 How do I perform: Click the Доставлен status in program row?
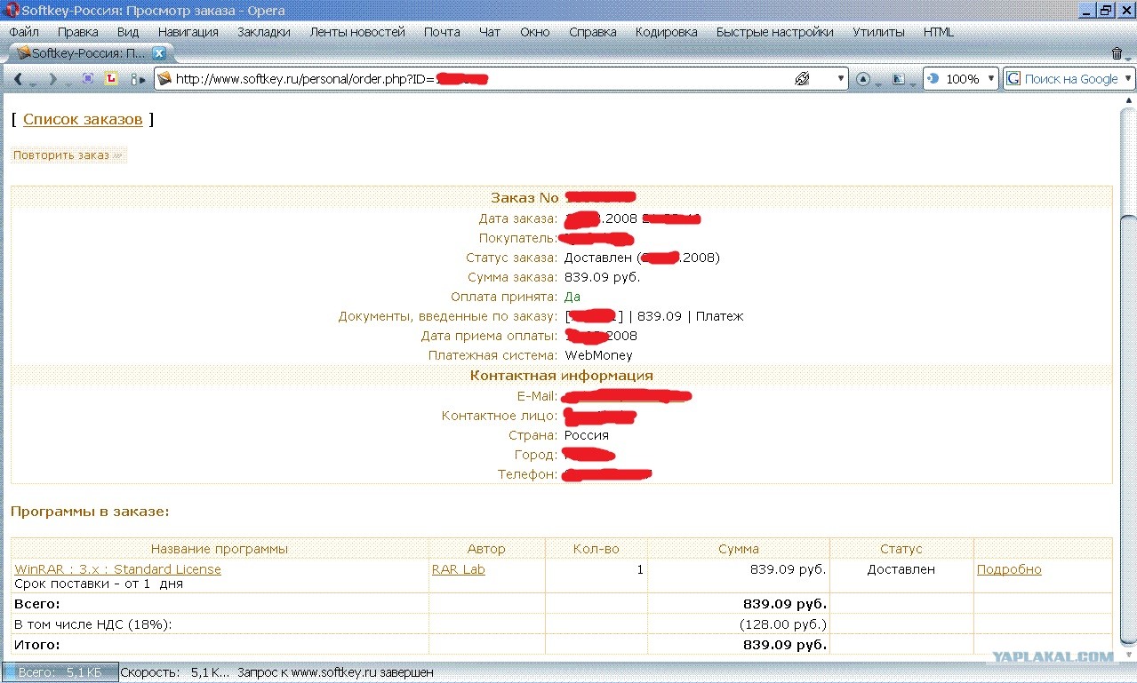(901, 569)
